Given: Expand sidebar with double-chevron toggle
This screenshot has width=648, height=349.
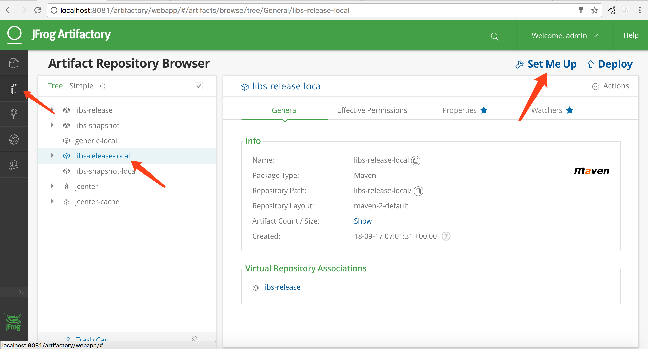Looking at the screenshot, I should (x=21, y=292).
